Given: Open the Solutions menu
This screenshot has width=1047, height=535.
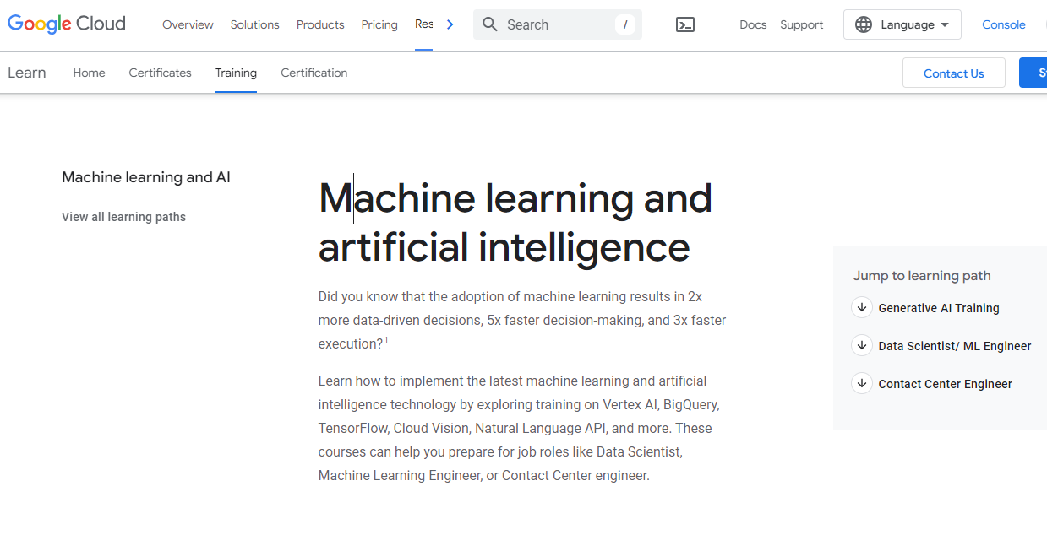Looking at the screenshot, I should [x=254, y=25].
